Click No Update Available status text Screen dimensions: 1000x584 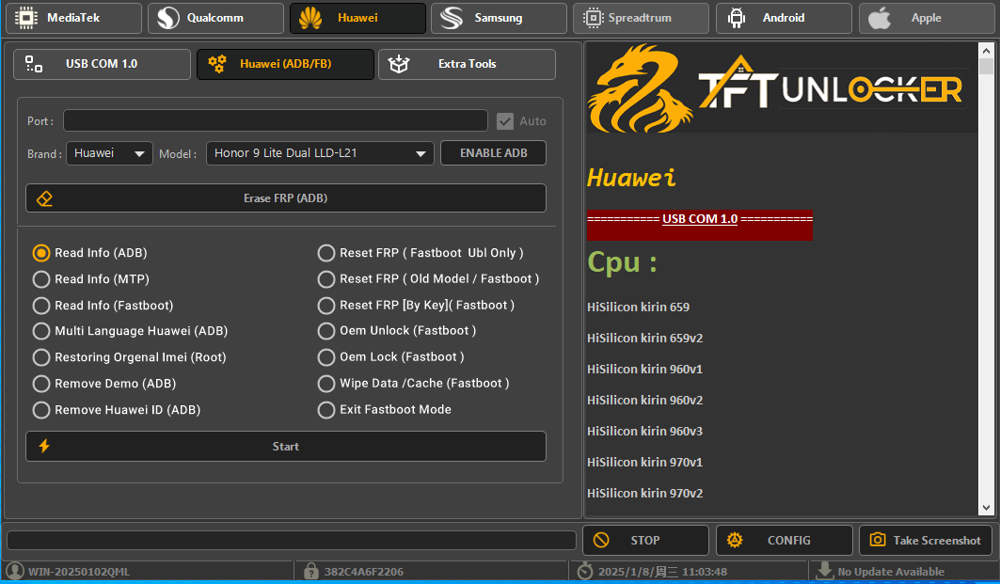[891, 571]
